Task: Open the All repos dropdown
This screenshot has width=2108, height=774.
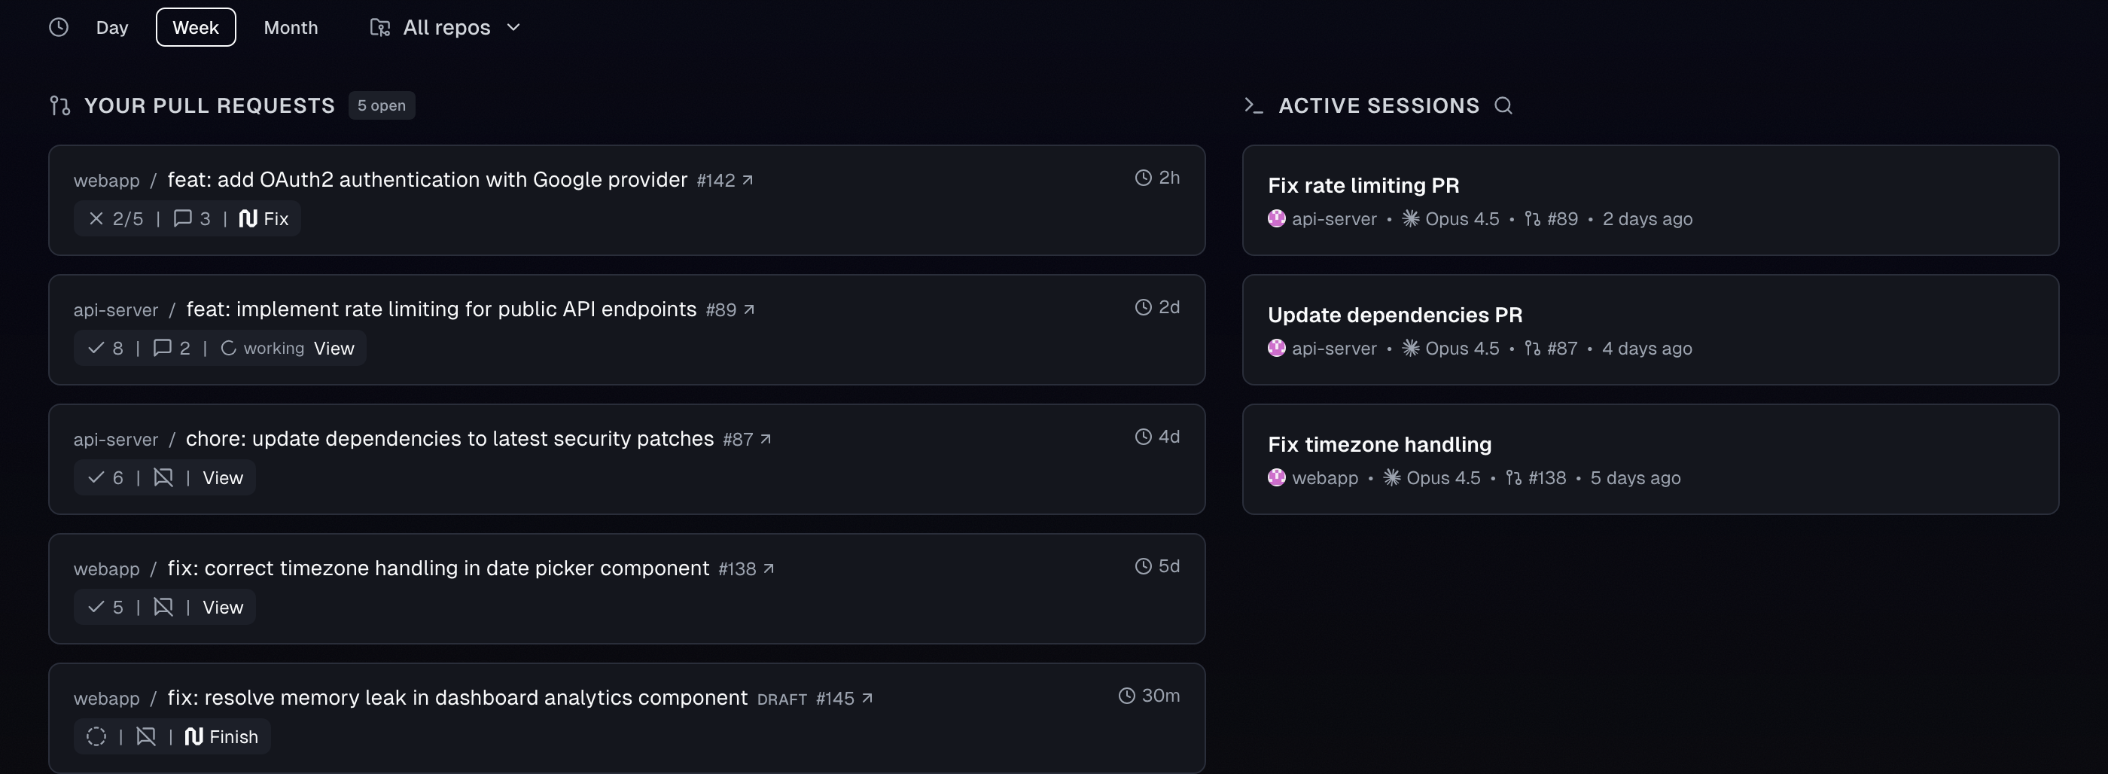Action: point(446,27)
